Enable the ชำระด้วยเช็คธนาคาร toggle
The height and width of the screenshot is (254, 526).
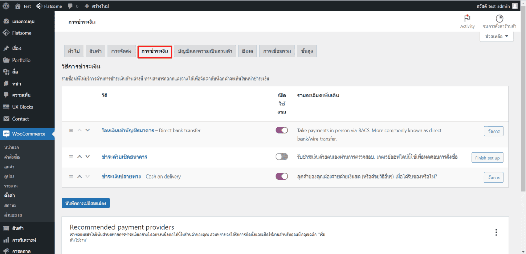click(x=282, y=157)
